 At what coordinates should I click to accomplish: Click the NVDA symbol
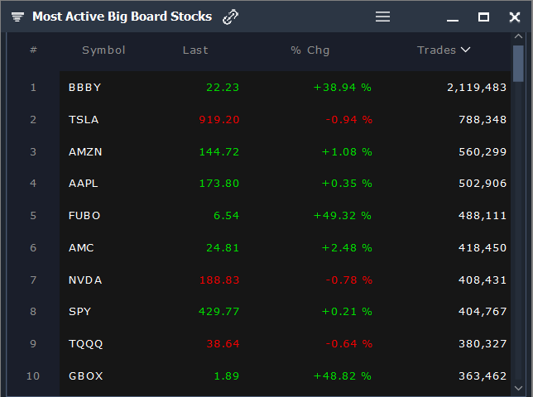pos(85,280)
